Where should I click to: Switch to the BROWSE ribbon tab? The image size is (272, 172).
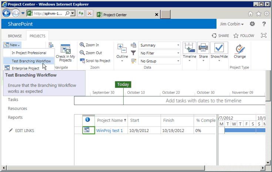click(15, 36)
